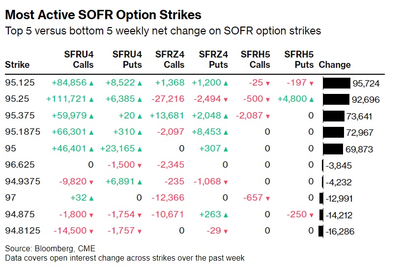This screenshot has width=403, height=269.
Task: Click red down arrow beside -657
Action: 267,199
